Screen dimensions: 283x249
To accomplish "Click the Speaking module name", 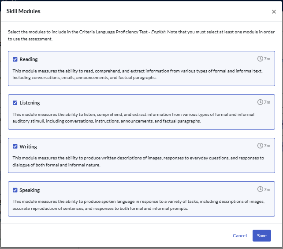I will click(30, 190).
